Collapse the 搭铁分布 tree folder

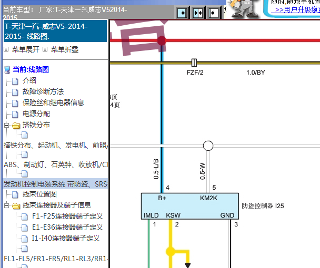coord(6,125)
